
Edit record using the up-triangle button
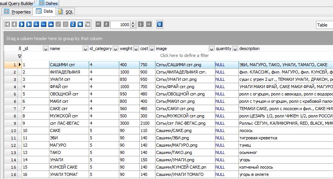coord(51,24)
